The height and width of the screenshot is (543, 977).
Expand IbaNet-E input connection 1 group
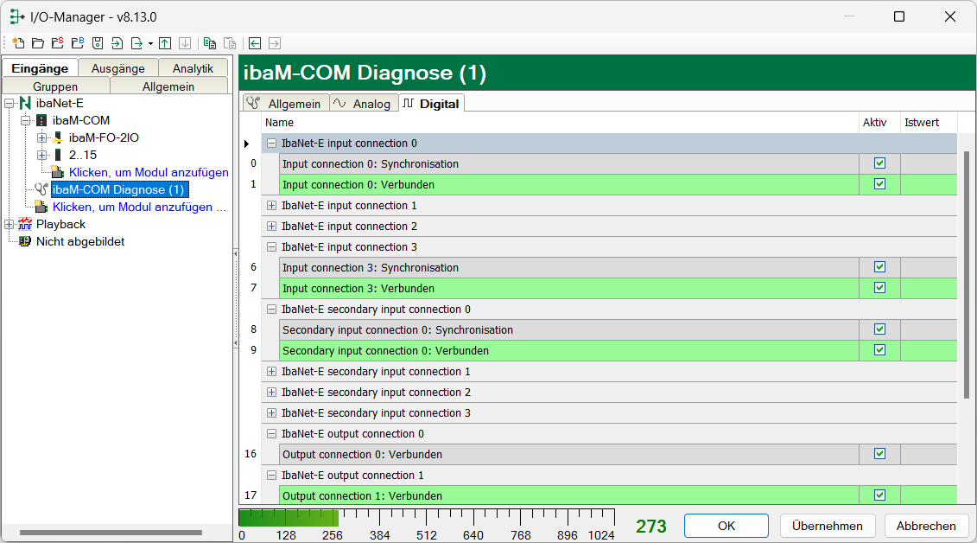coord(271,205)
